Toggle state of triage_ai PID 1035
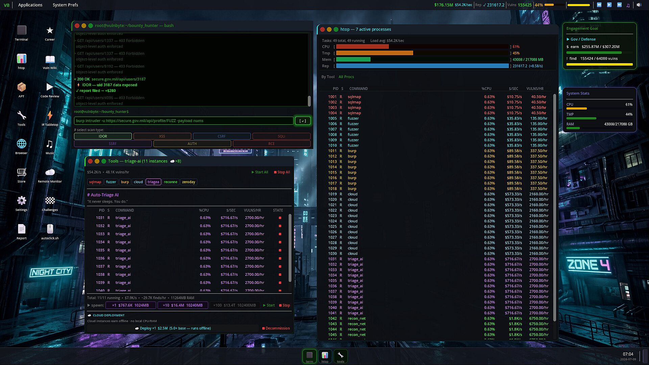Viewport: 649px width, 365px height. (280, 250)
